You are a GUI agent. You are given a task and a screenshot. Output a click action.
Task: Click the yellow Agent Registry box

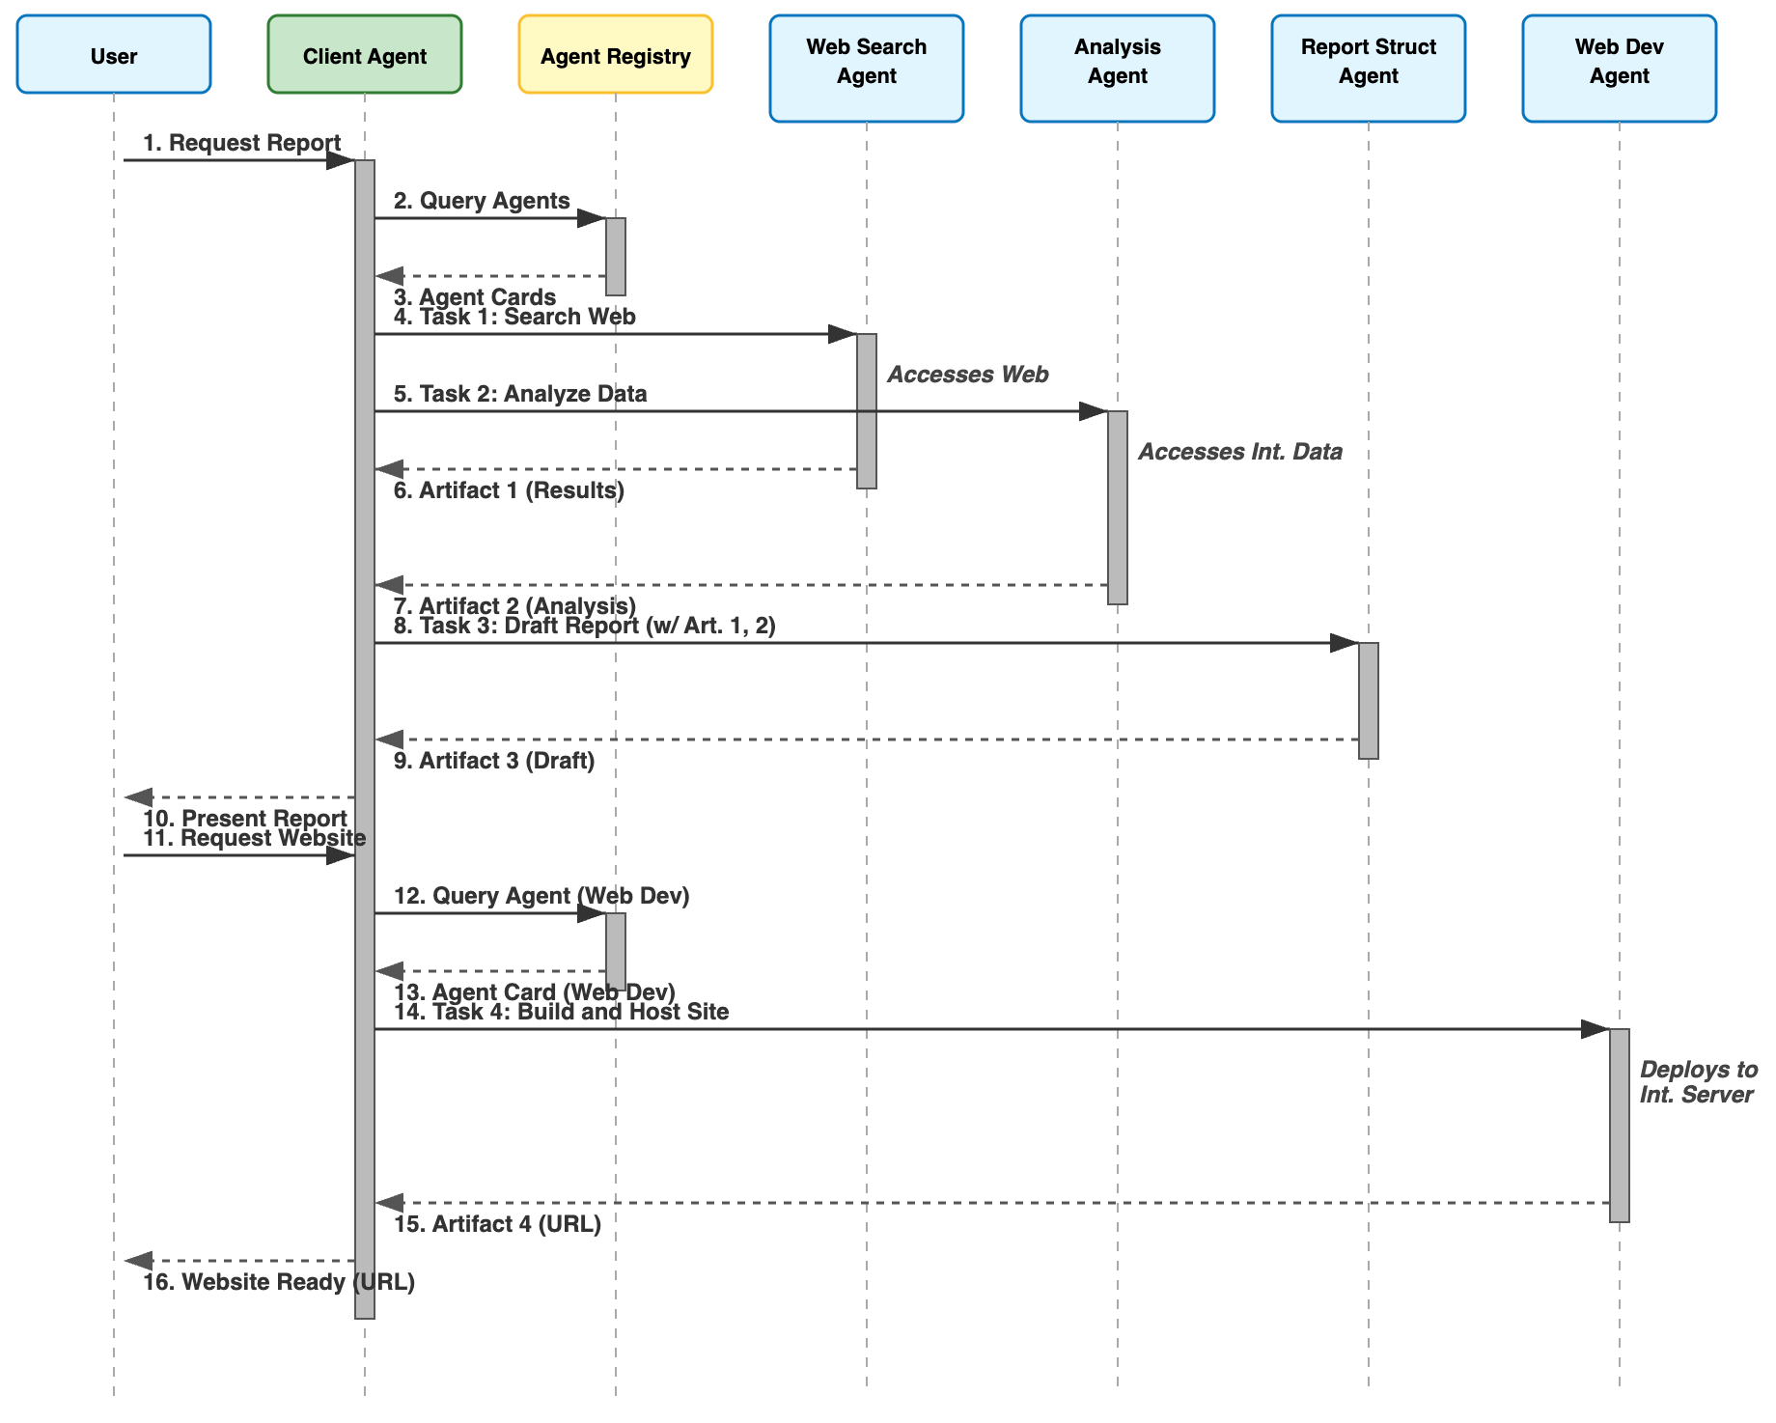(616, 55)
